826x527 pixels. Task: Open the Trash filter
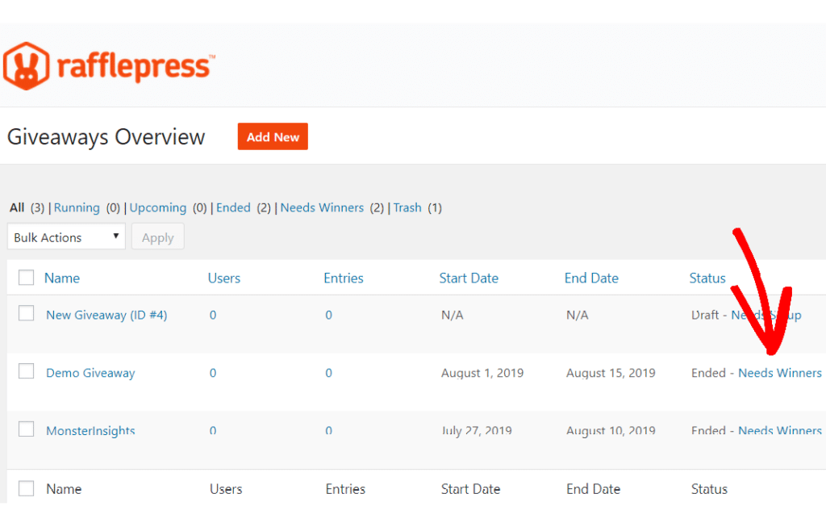[x=407, y=207]
